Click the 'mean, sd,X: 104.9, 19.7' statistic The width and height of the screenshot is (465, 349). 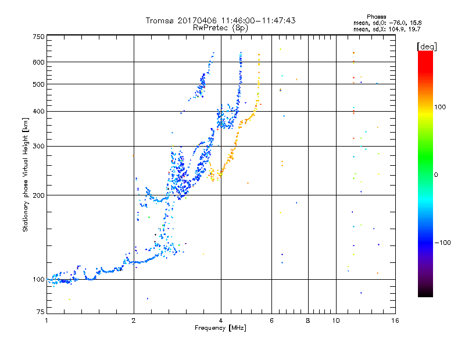(x=387, y=29)
